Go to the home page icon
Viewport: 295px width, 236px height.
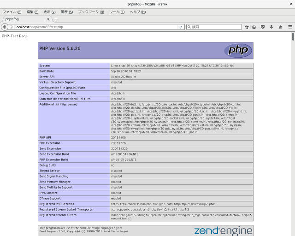point(280,27)
